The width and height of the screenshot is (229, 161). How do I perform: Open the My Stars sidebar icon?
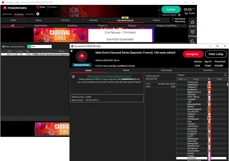pos(192,22)
